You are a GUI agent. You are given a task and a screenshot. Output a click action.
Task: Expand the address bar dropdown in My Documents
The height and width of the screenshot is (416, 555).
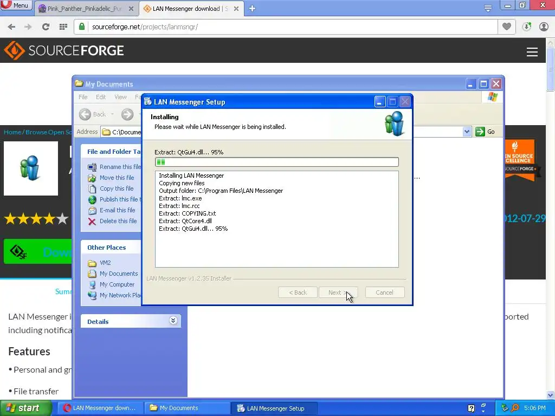(x=467, y=132)
